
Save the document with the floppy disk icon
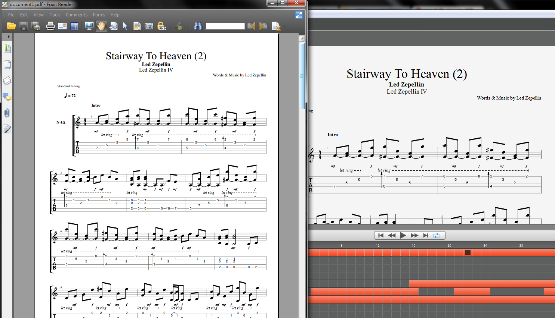(24, 26)
